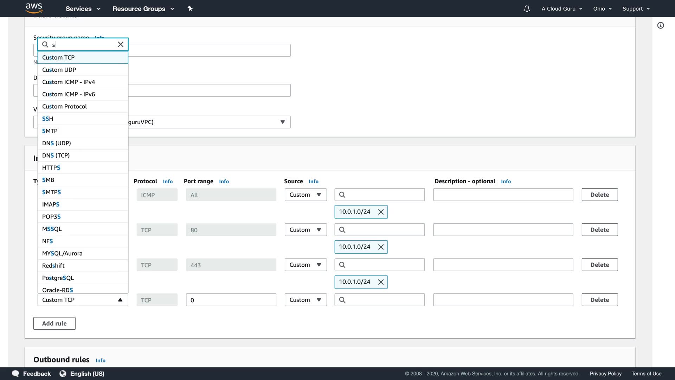675x380 pixels.
Task: Remove 10.0.1.0/24 chip from the port 443 rule
Action: point(381,282)
